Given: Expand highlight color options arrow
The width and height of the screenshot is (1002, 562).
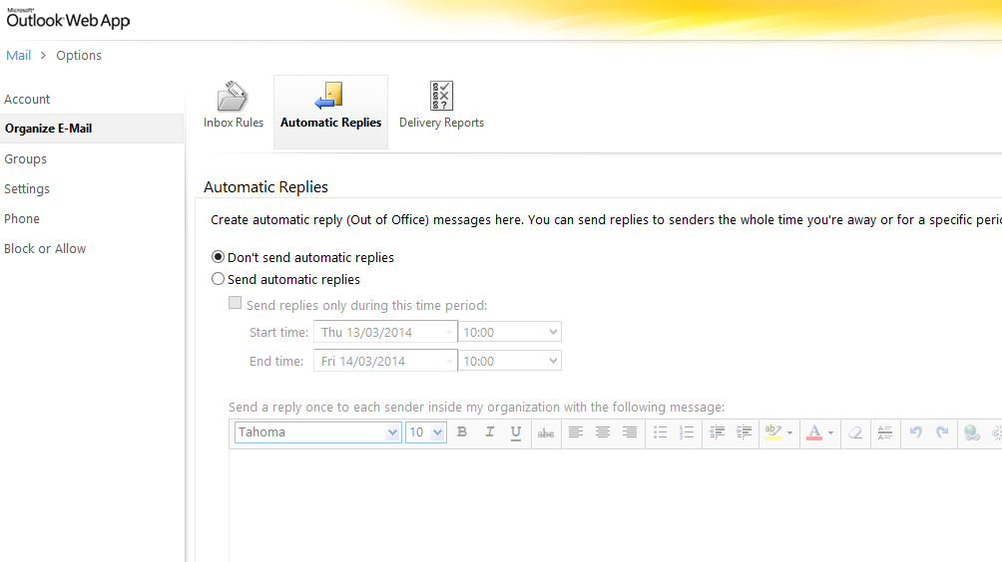Looking at the screenshot, I should 789,433.
